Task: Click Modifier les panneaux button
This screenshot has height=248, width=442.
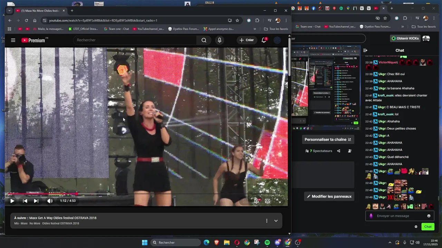Action: (329, 196)
